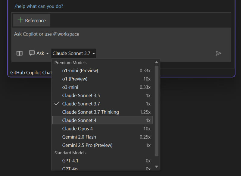Image resolution: width=241 pixels, height=176 pixels.
Task: Expand the Ask mode dropdown arrow
Action: (x=48, y=53)
